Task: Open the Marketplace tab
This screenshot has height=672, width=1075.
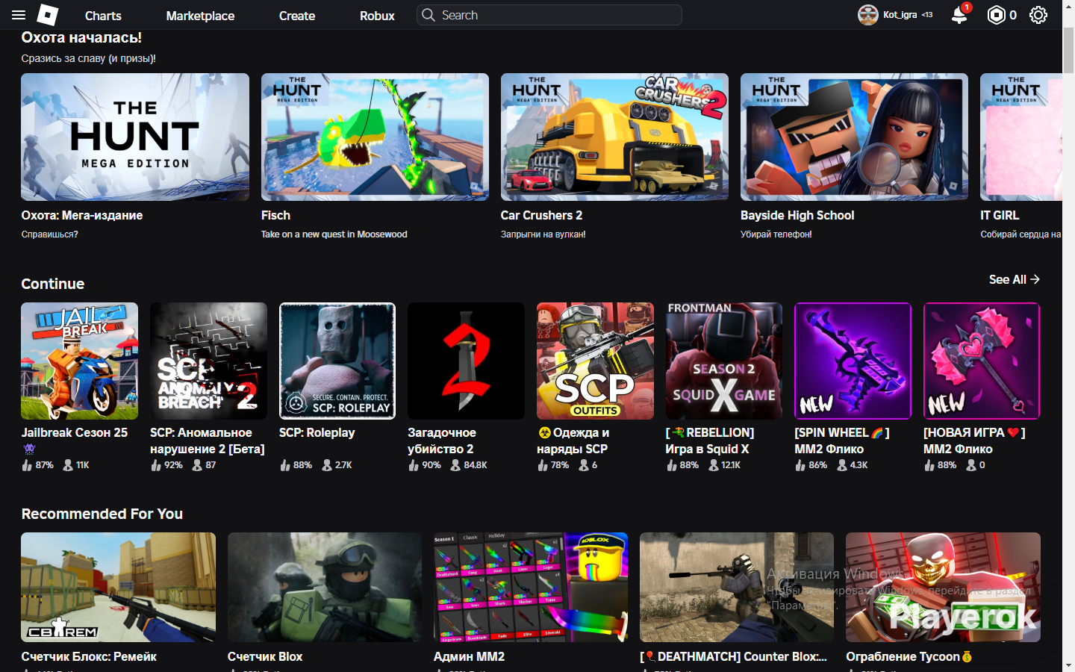Action: [200, 16]
